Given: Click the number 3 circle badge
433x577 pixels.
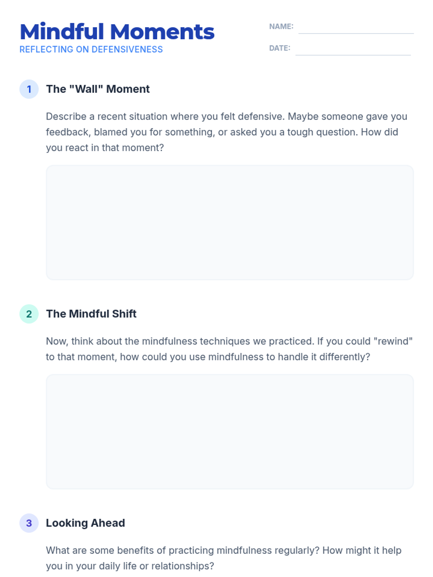Looking at the screenshot, I should (x=29, y=523).
